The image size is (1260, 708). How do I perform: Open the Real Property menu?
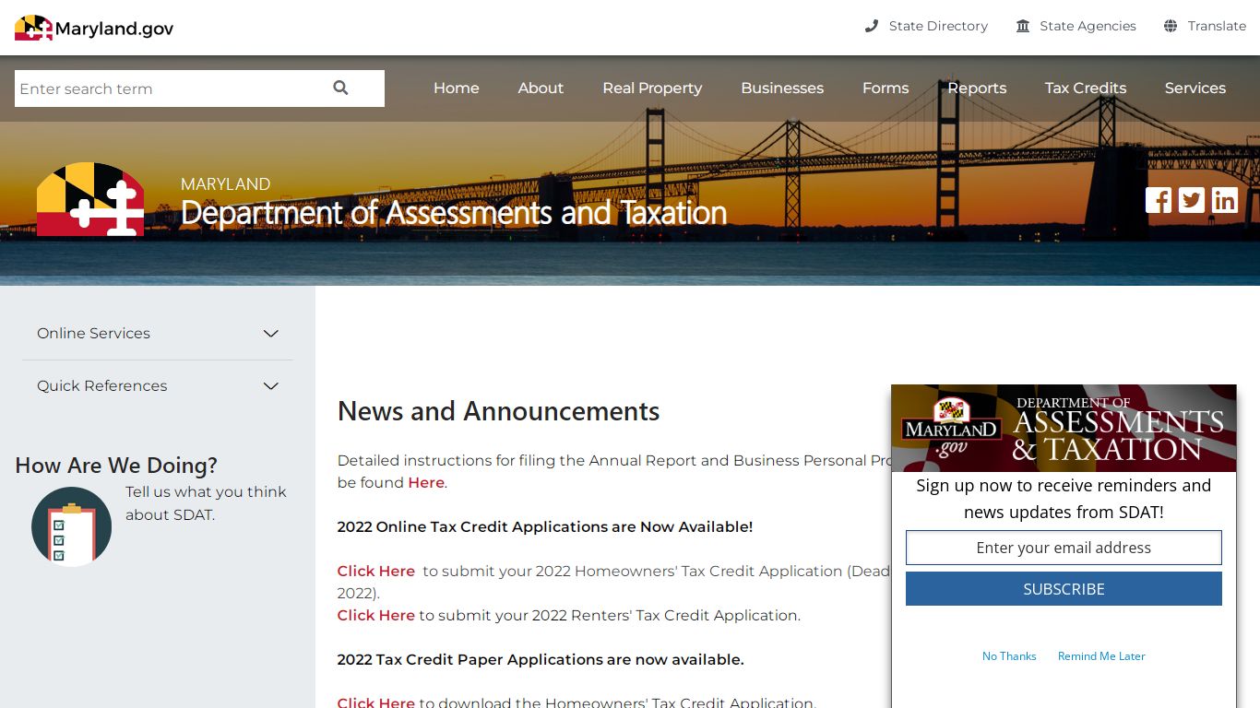click(x=652, y=88)
